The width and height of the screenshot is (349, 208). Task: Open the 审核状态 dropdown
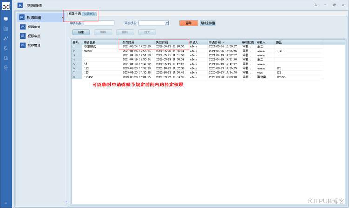click(167, 23)
